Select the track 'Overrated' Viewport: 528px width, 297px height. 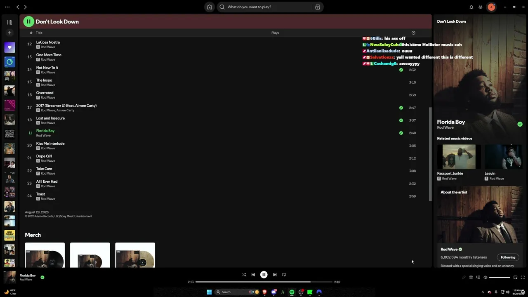(45, 93)
